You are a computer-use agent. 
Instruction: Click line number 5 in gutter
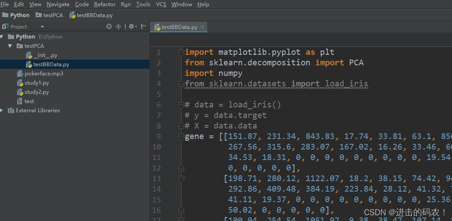(x=159, y=95)
